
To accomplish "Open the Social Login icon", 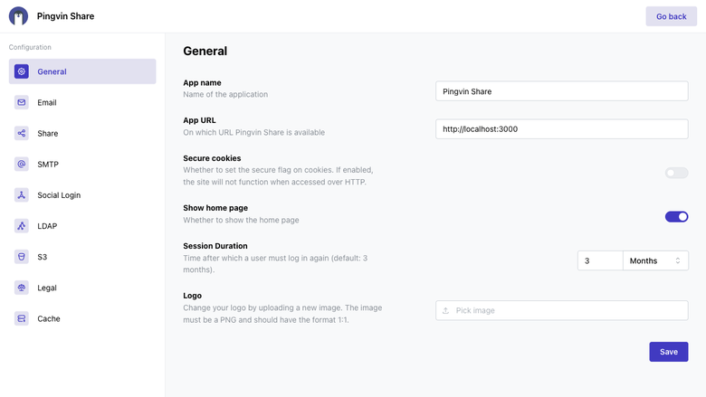I will coord(21,195).
